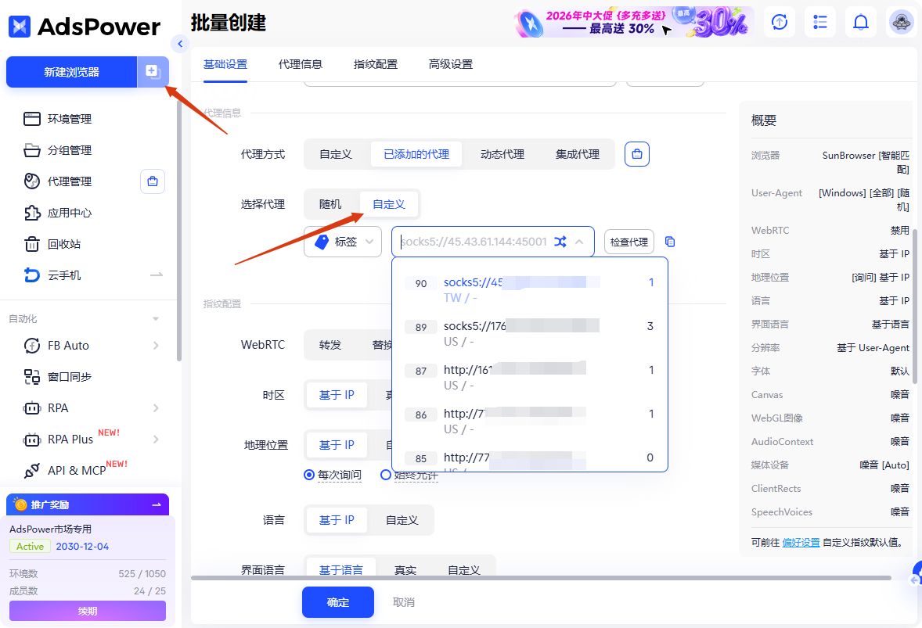
Task: Select proxy 86 http US entry
Action: [x=530, y=422]
